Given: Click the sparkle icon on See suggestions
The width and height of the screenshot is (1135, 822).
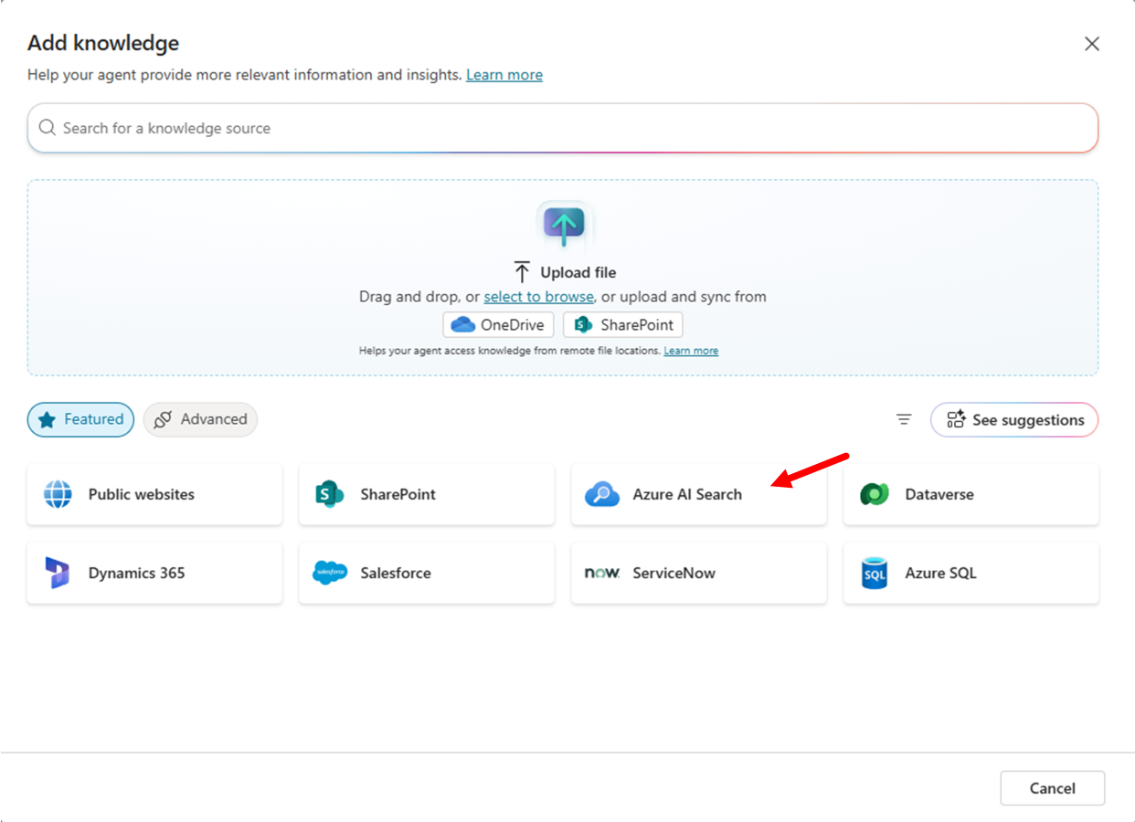Looking at the screenshot, I should [x=956, y=419].
